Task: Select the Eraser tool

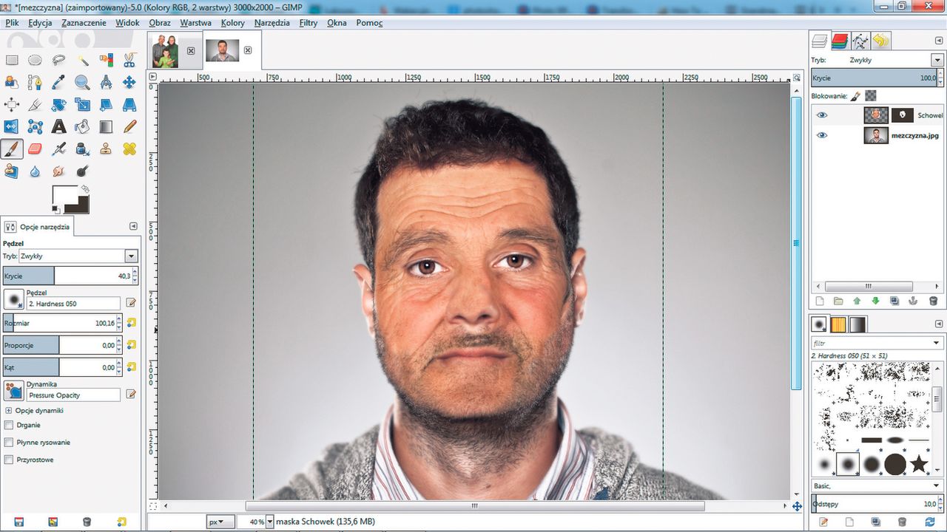Action: (35, 149)
